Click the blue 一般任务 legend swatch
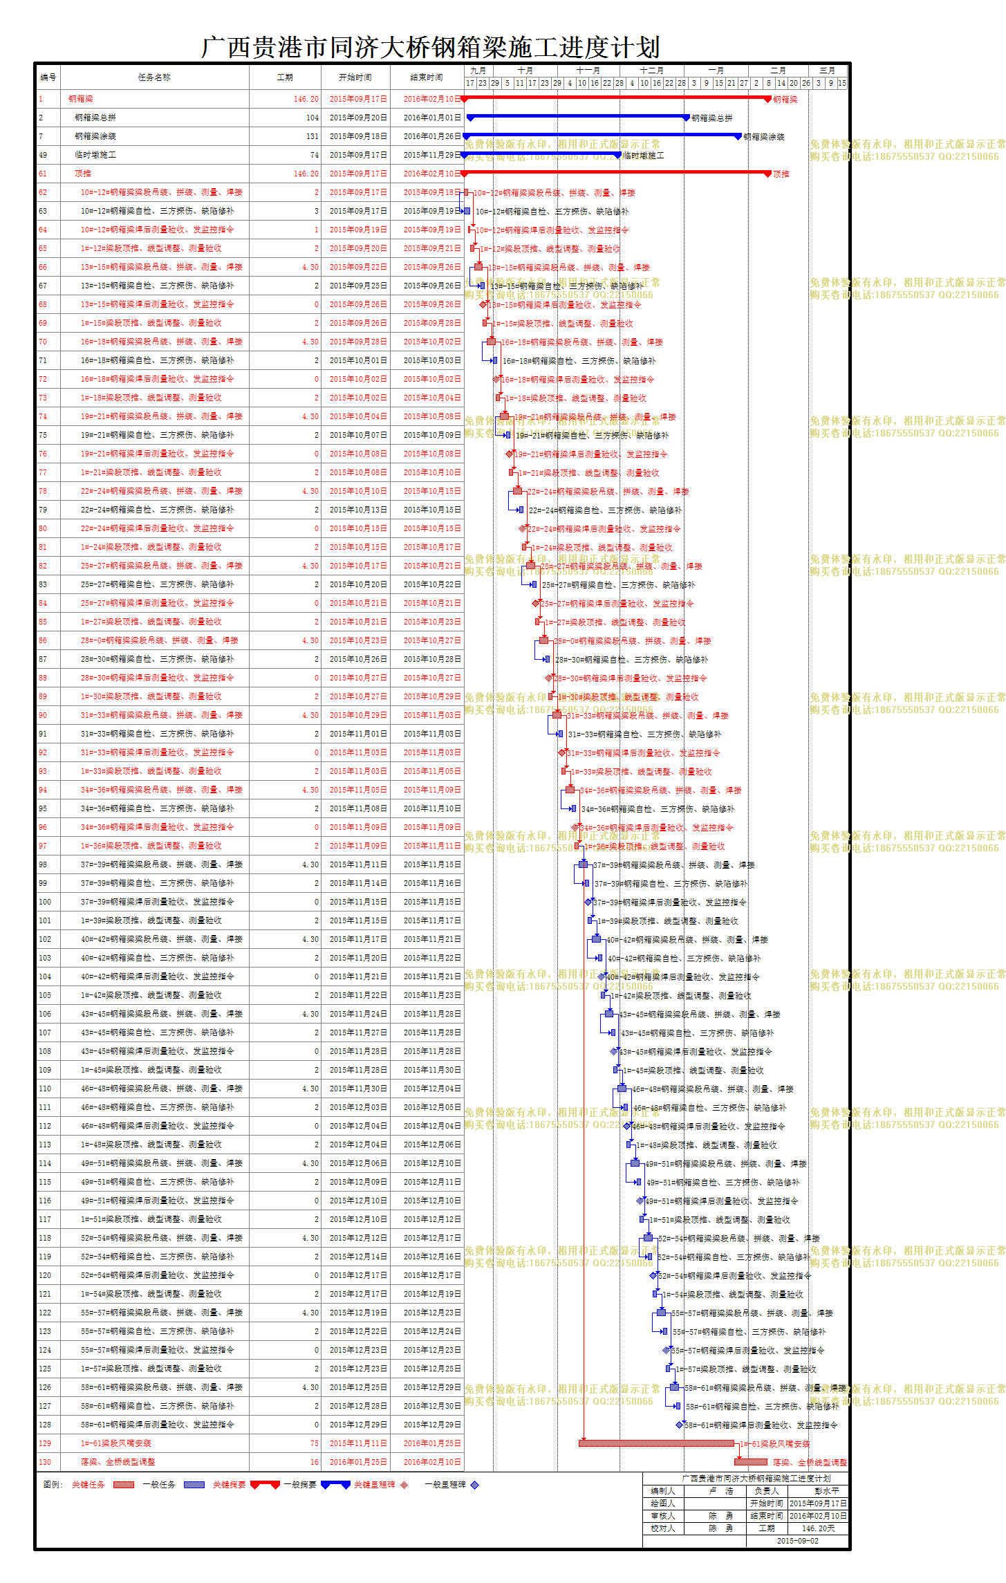1006x1583 pixels. 194,1485
